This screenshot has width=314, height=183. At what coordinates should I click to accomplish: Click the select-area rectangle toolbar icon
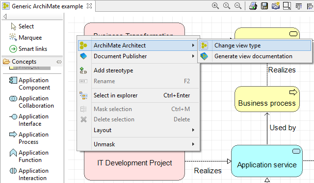(287, 6)
